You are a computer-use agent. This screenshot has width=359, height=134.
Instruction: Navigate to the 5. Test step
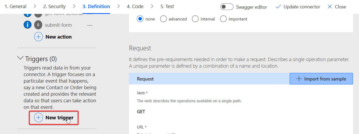(x=167, y=7)
